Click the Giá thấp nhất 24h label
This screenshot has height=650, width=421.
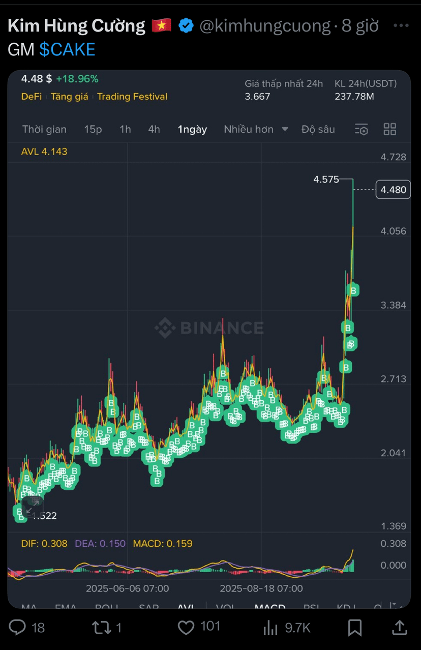click(x=284, y=84)
